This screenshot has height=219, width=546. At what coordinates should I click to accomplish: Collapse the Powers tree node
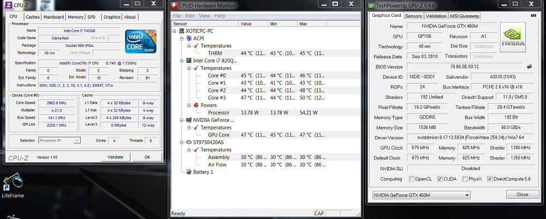tap(189, 105)
